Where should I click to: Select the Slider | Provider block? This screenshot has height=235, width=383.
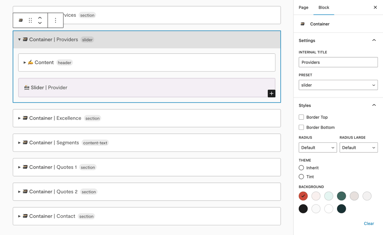(x=147, y=88)
